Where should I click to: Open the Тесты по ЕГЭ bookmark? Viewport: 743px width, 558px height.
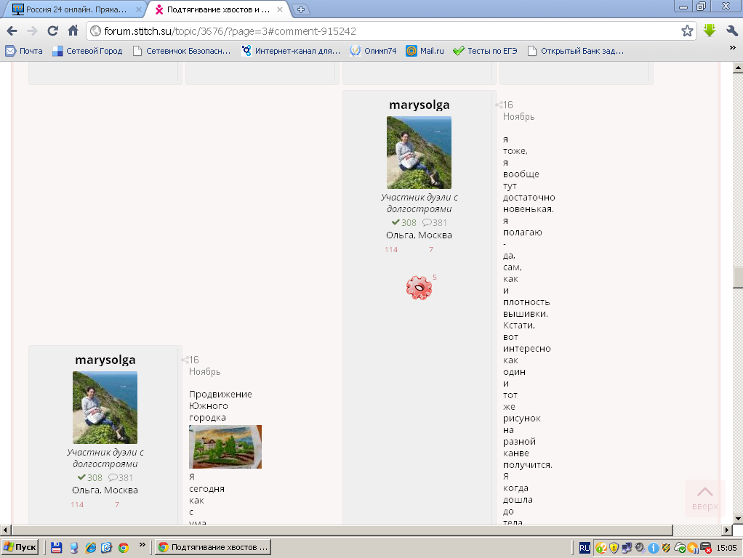(484, 51)
